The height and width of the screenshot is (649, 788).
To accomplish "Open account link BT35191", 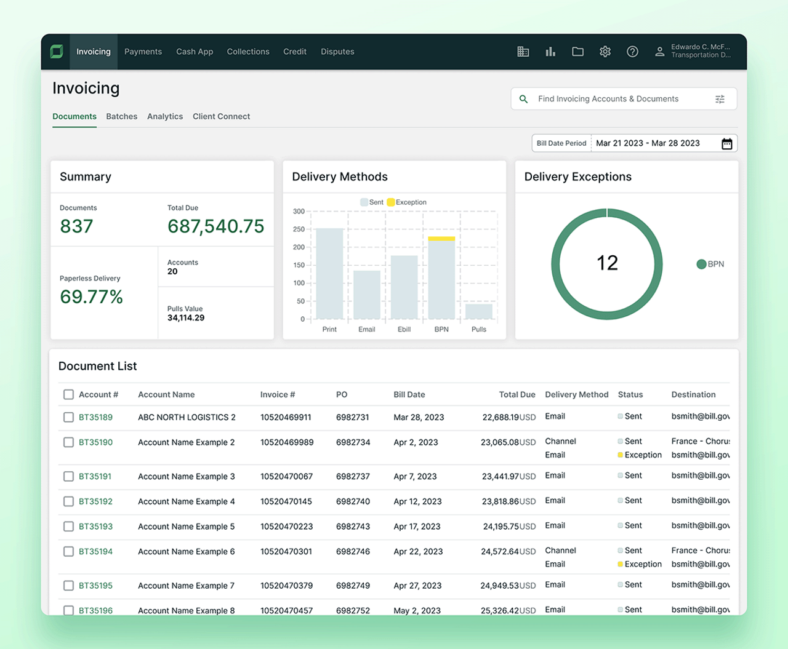I will coord(95,476).
